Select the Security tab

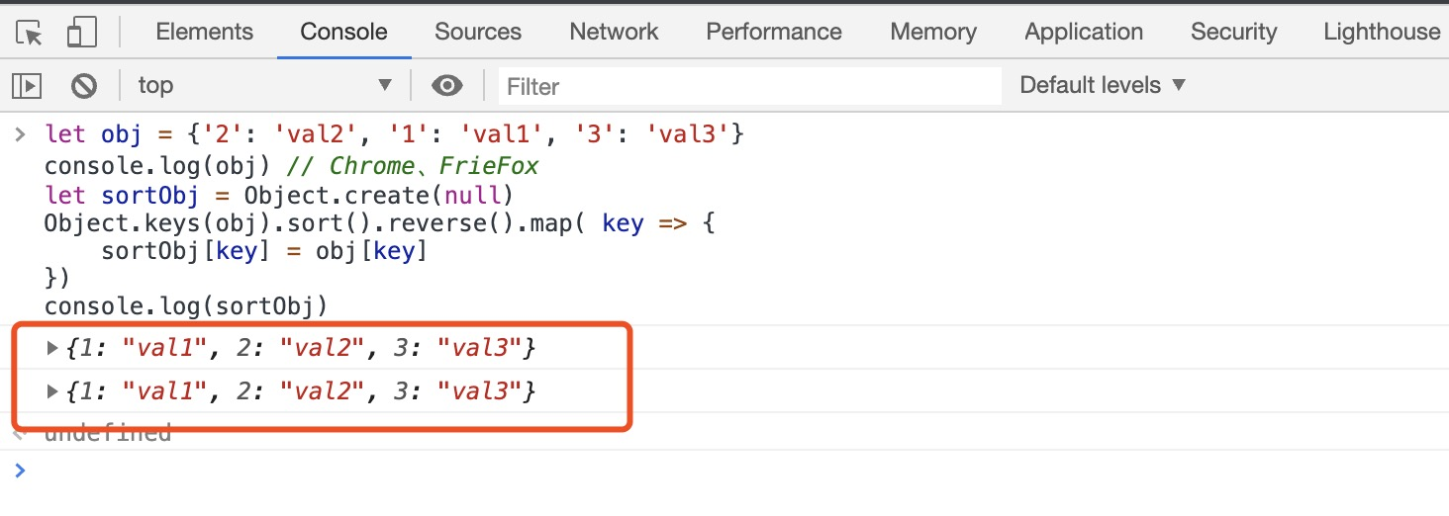[x=1233, y=32]
